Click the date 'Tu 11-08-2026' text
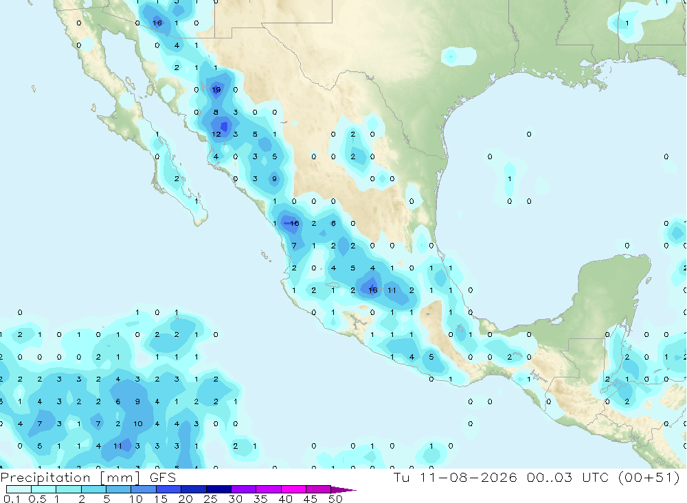687x503 pixels. click(455, 477)
